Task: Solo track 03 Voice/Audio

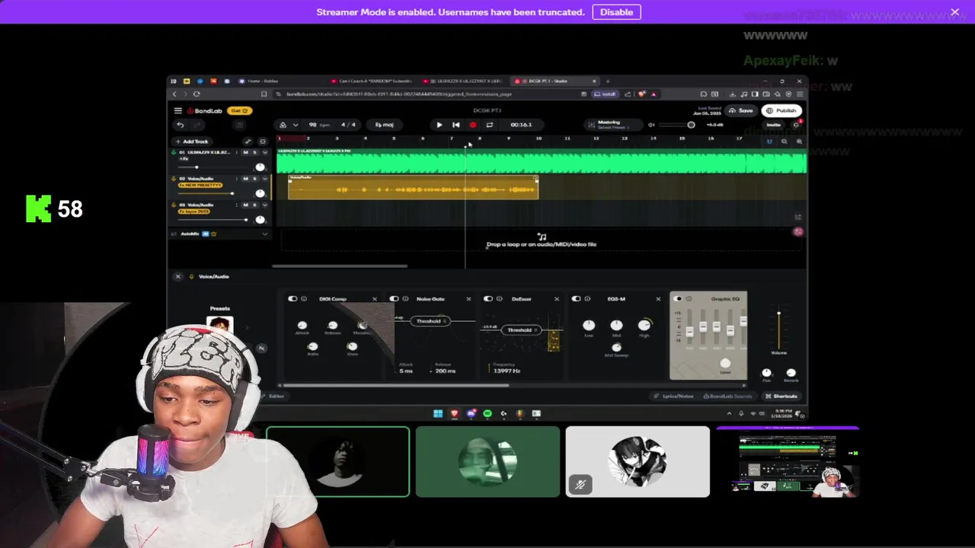Action: (254, 204)
